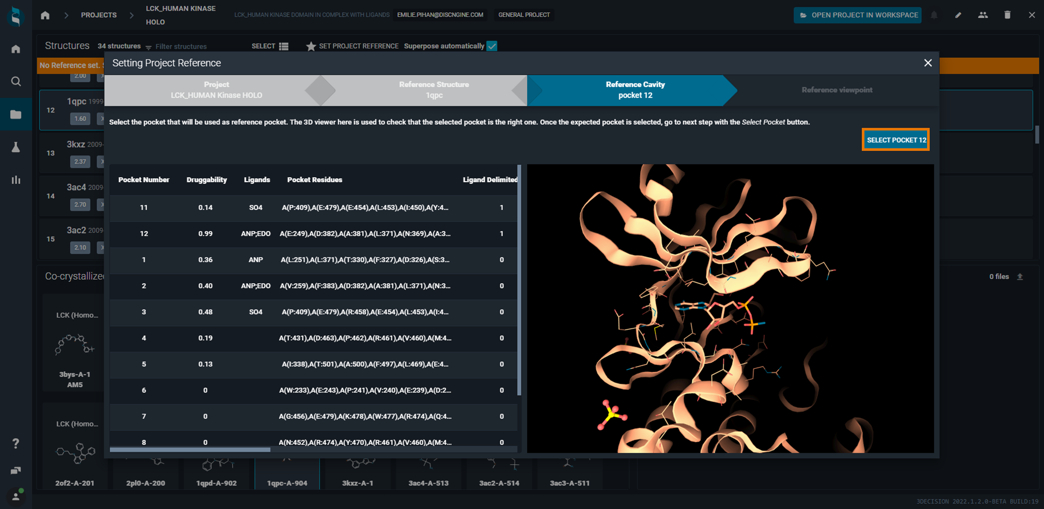The width and height of the screenshot is (1044, 509).
Task: Open the help question mark icon
Action: [x=16, y=443]
